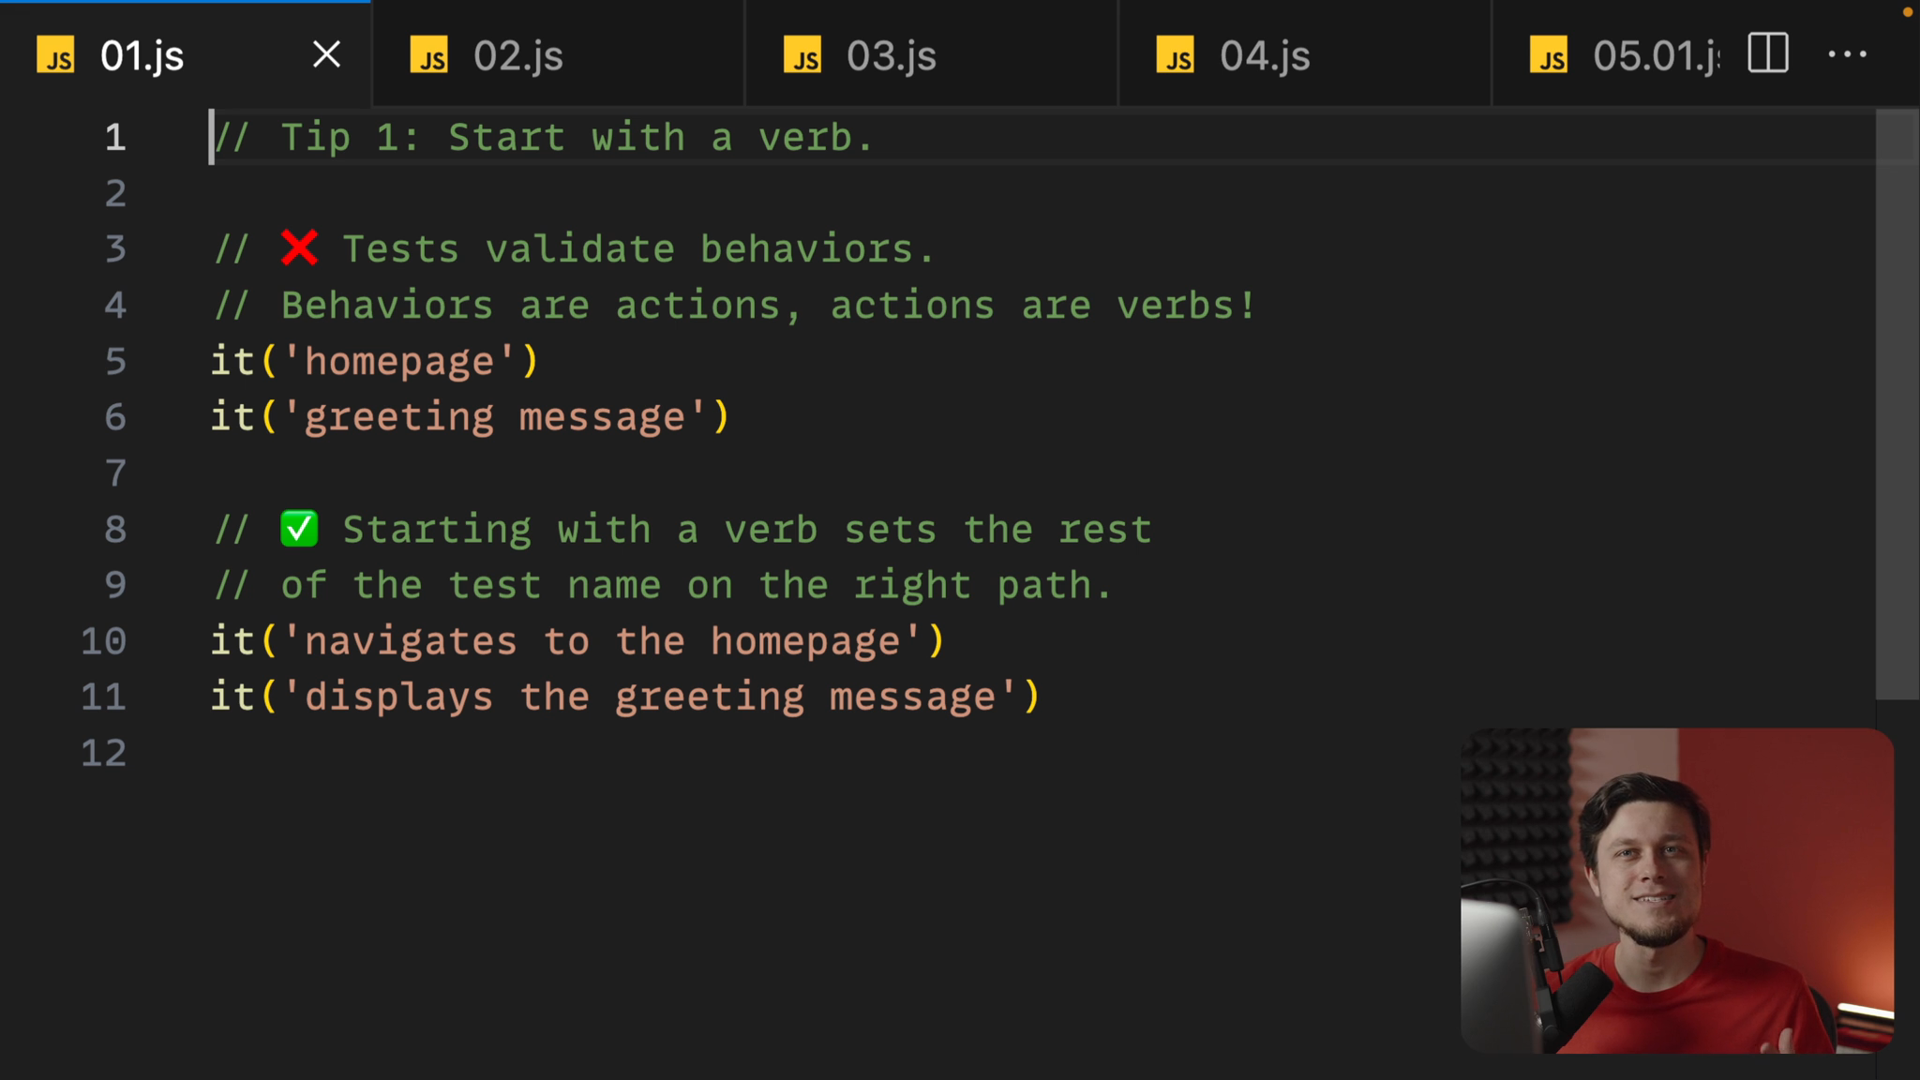Click the JS icon on 05.01.js tab
The image size is (1920, 1080).
click(1549, 55)
